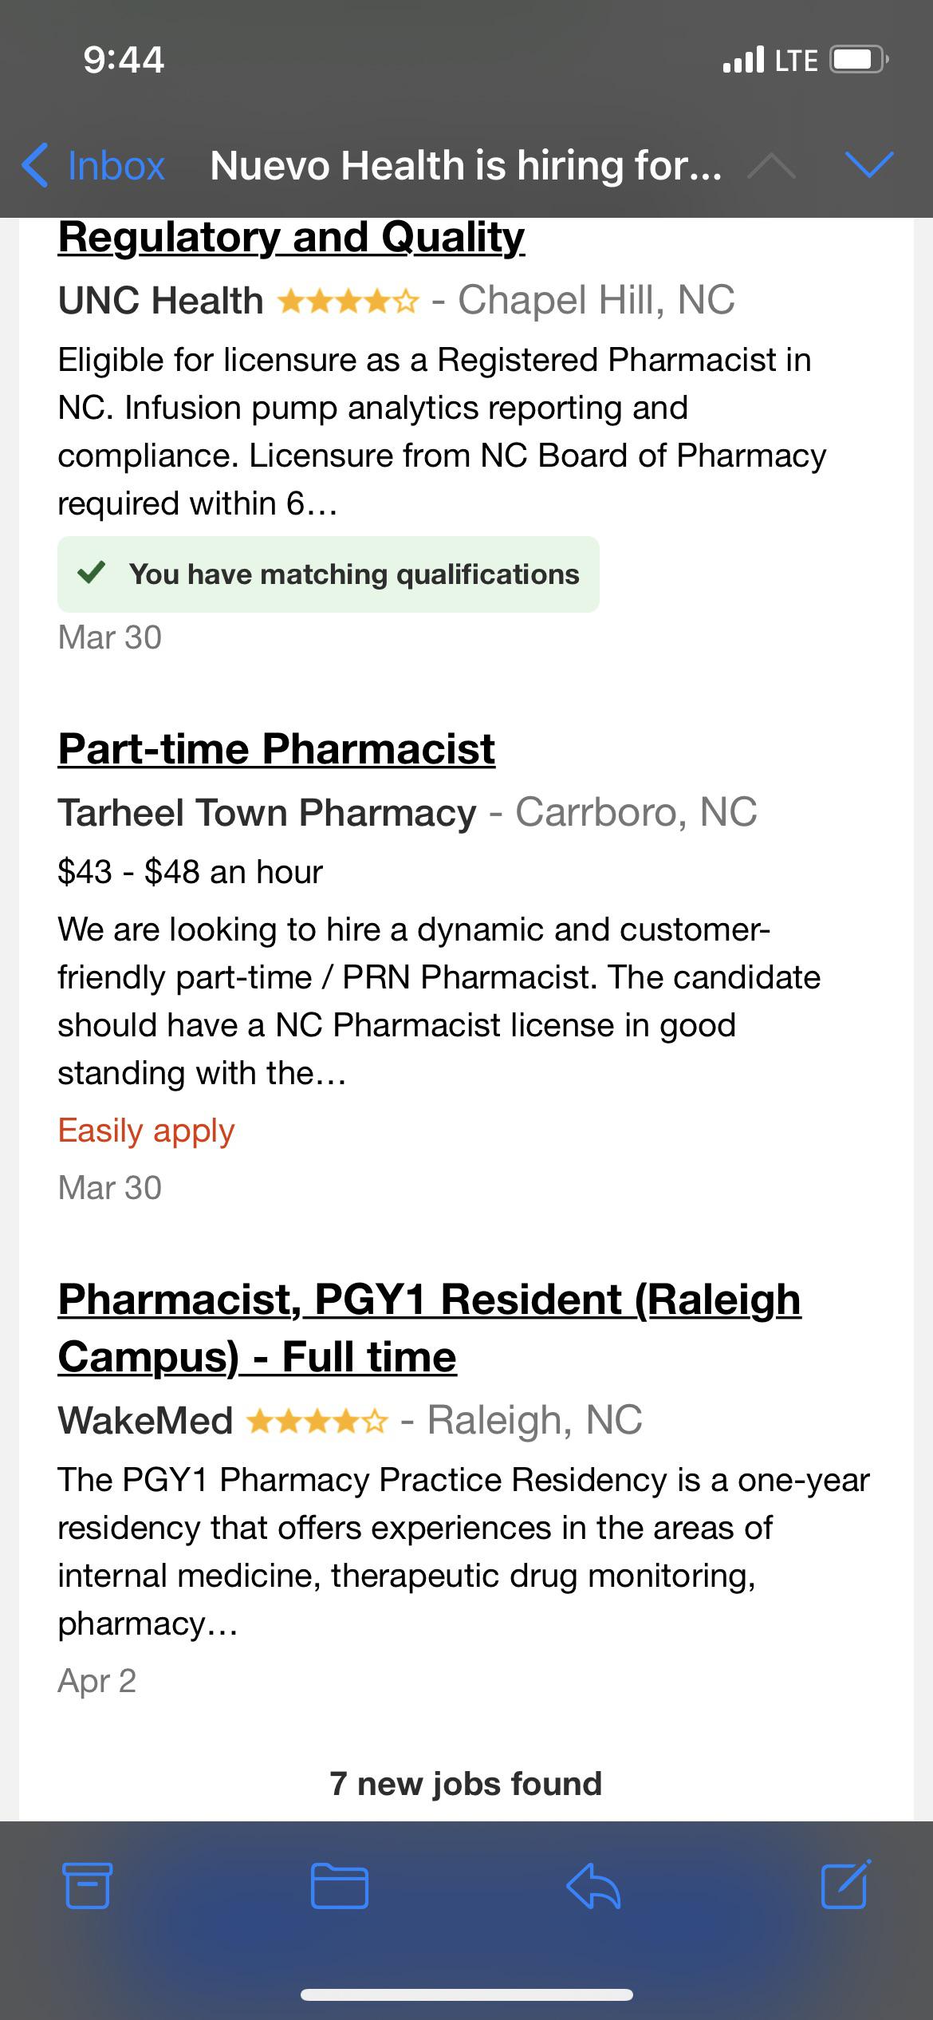Tap back chevron to Inbox
This screenshot has height=2020, width=933.
[x=35, y=165]
